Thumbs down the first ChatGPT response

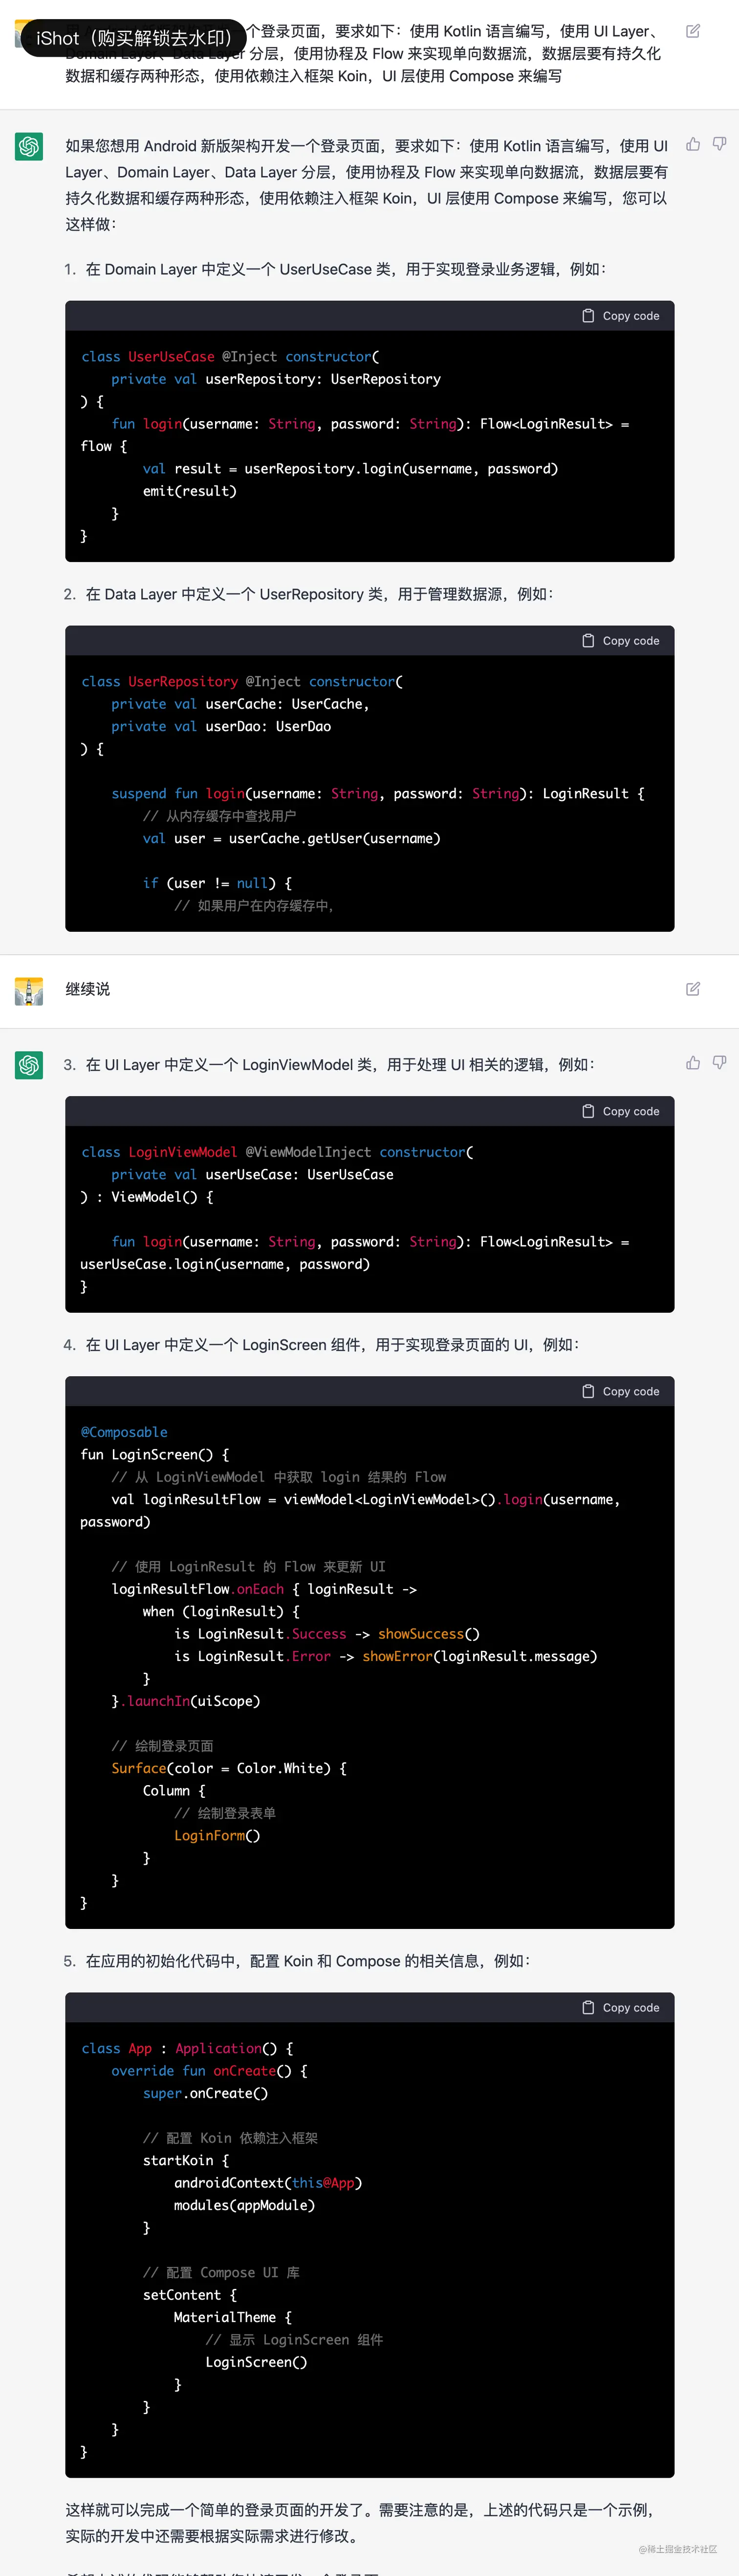point(719,144)
